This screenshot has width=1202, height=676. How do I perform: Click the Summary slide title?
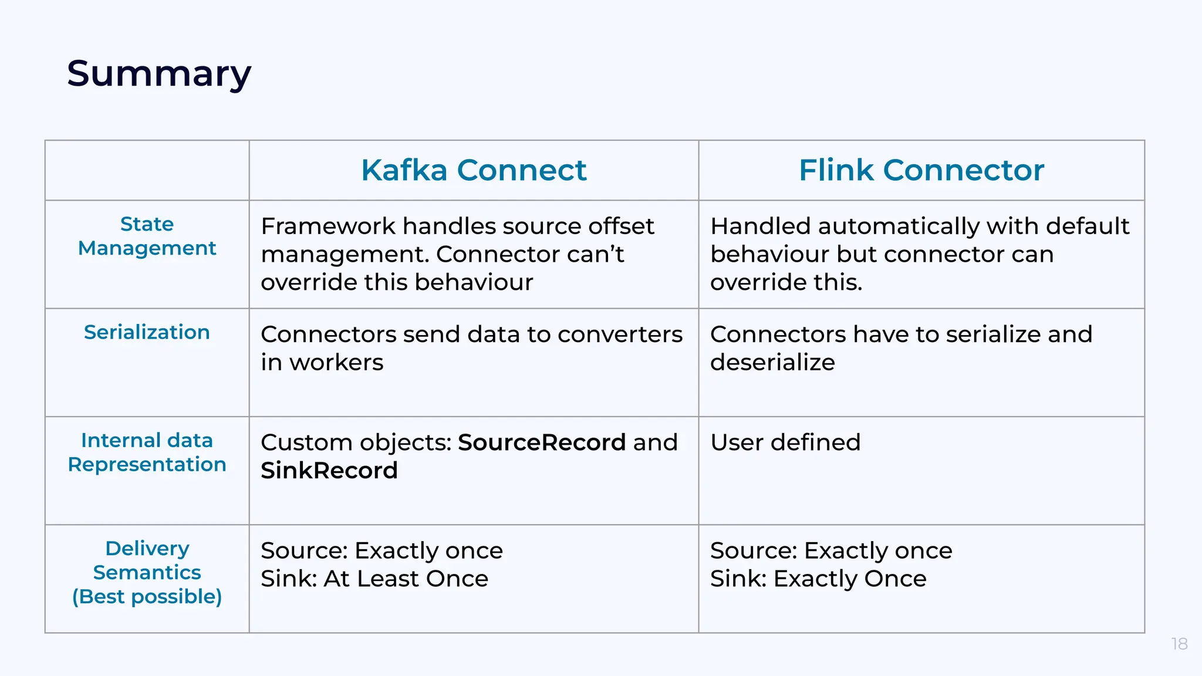159,74
